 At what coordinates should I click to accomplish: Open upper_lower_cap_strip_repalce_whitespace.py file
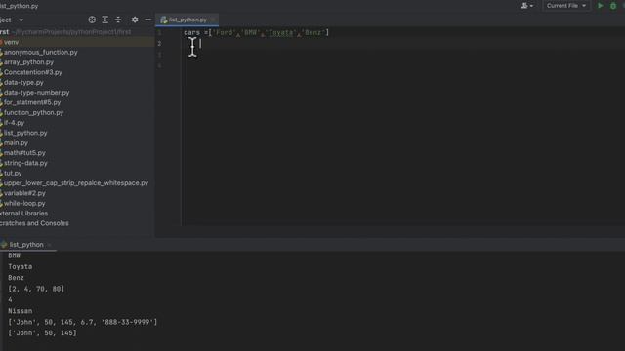click(76, 183)
